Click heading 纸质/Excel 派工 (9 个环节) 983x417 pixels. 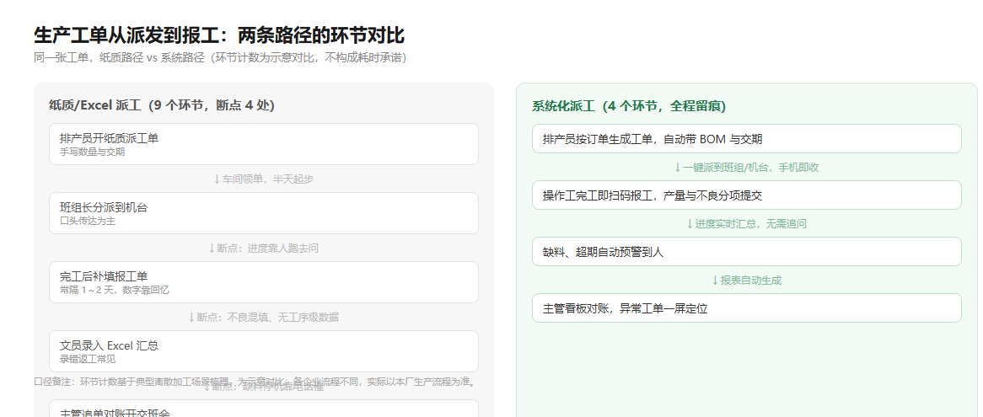tap(162, 105)
